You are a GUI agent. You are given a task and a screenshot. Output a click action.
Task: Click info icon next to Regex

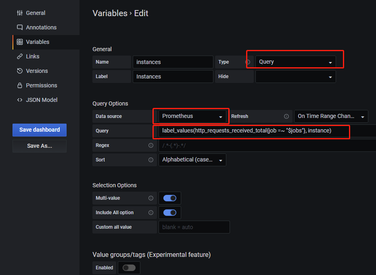pos(151,145)
